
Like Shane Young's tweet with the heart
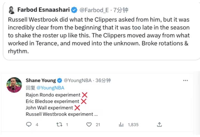(89, 124)
